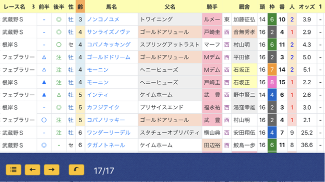325x182 pixels.
Task: Sort by 父名 column header
Action: coord(170,7)
